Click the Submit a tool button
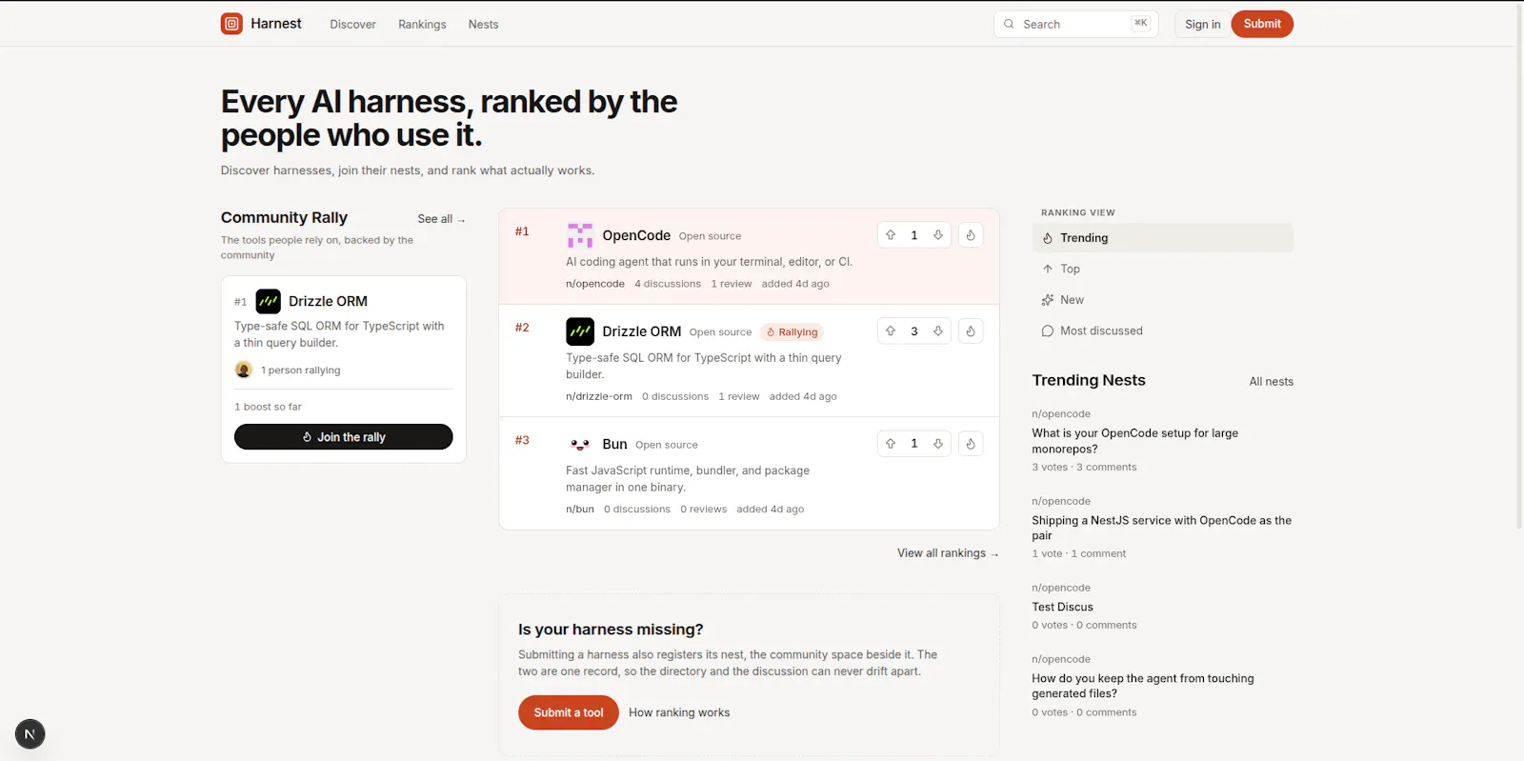This screenshot has height=761, width=1524. click(569, 712)
